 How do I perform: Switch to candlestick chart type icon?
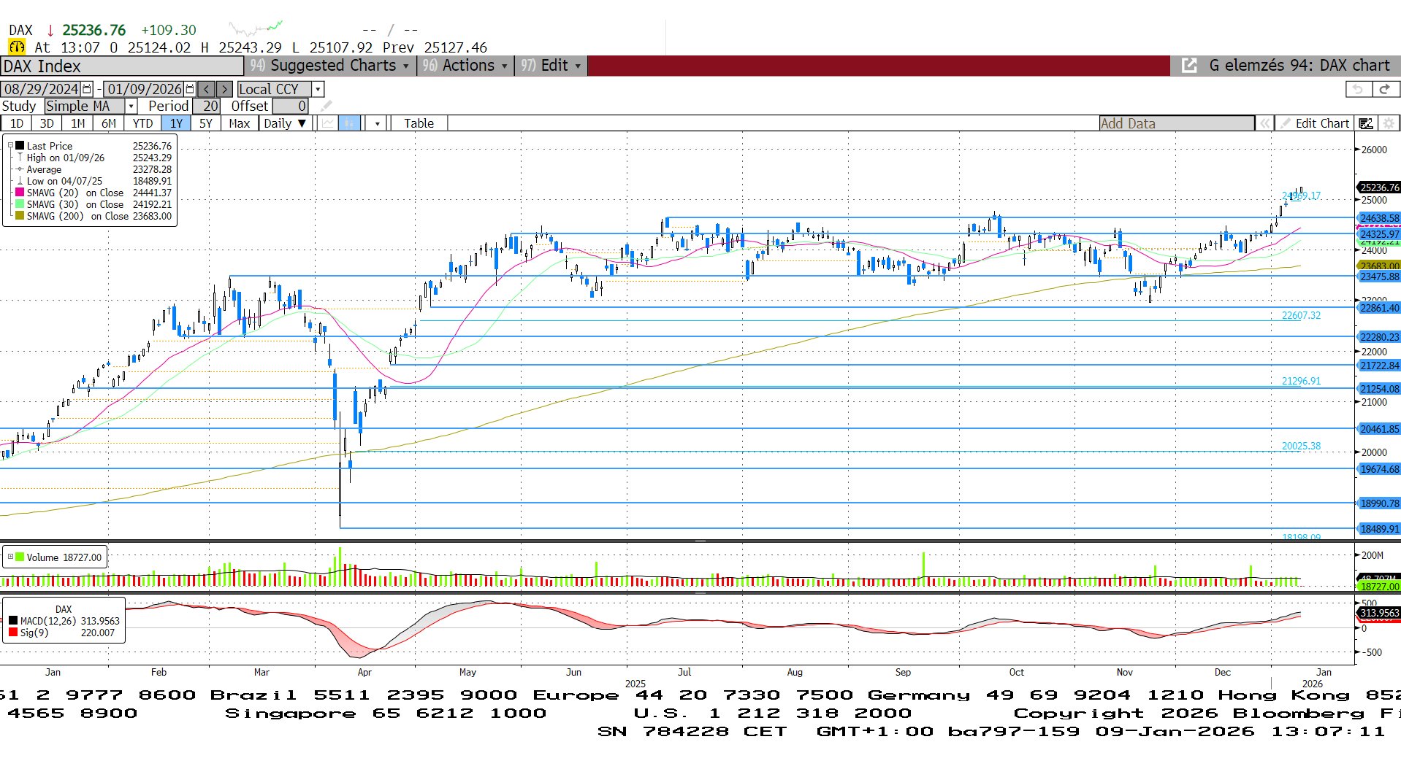point(349,123)
